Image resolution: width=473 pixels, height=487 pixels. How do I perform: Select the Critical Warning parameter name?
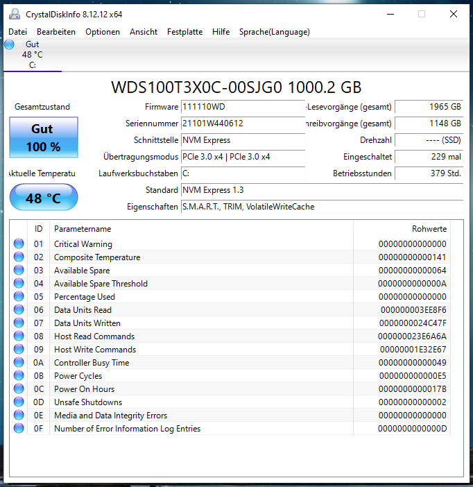tap(83, 244)
